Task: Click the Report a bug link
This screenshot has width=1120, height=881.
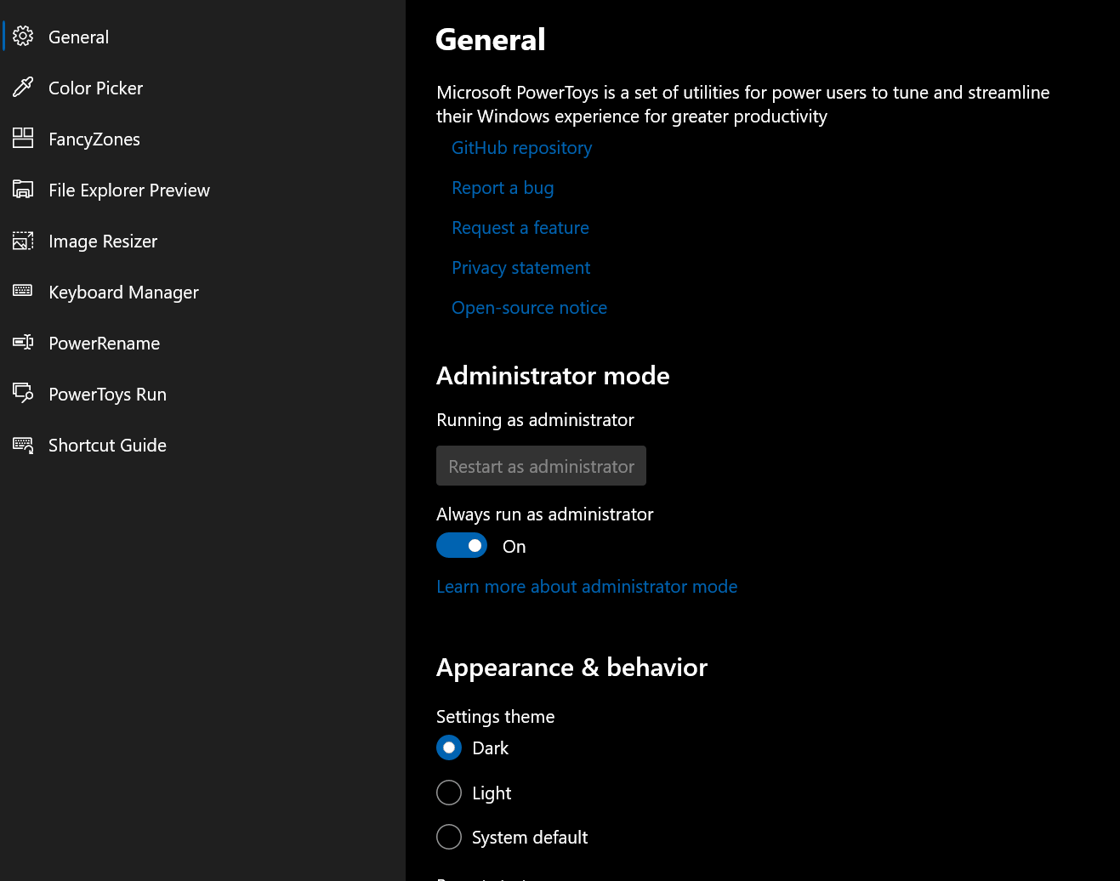Action: (503, 188)
